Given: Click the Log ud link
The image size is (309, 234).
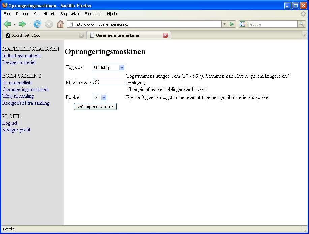Looking at the screenshot, I should tap(9, 123).
